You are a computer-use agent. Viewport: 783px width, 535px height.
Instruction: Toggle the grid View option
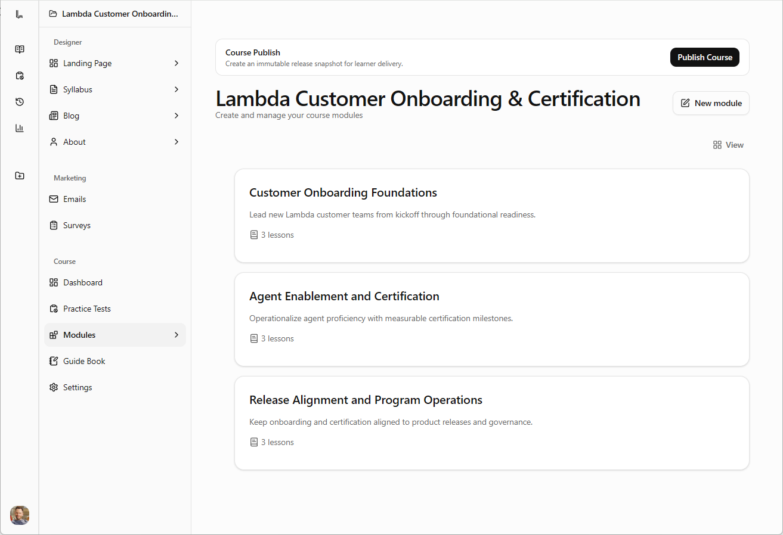pos(728,144)
